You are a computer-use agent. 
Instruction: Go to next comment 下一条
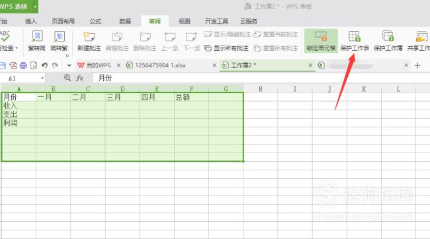pos(192,41)
